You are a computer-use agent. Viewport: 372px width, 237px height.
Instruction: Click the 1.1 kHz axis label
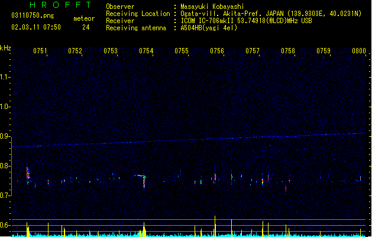click(x=4, y=77)
